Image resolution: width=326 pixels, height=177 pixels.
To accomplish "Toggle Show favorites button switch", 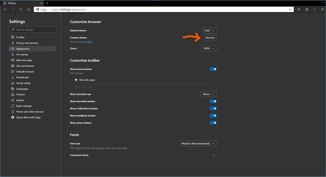I will tap(213, 101).
